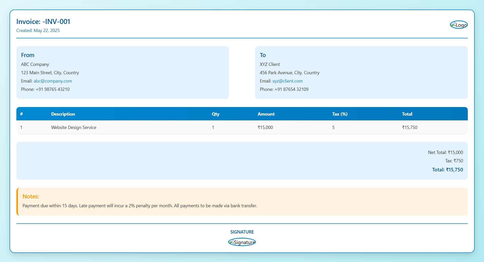This screenshot has width=484, height=262.
Task: Click the Tax: ₹750 summary line
Action: 454,161
